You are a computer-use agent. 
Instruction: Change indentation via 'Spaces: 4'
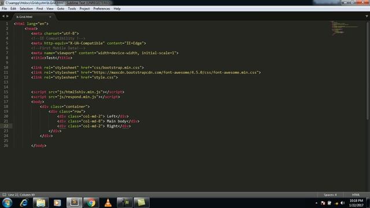[x=330, y=195]
